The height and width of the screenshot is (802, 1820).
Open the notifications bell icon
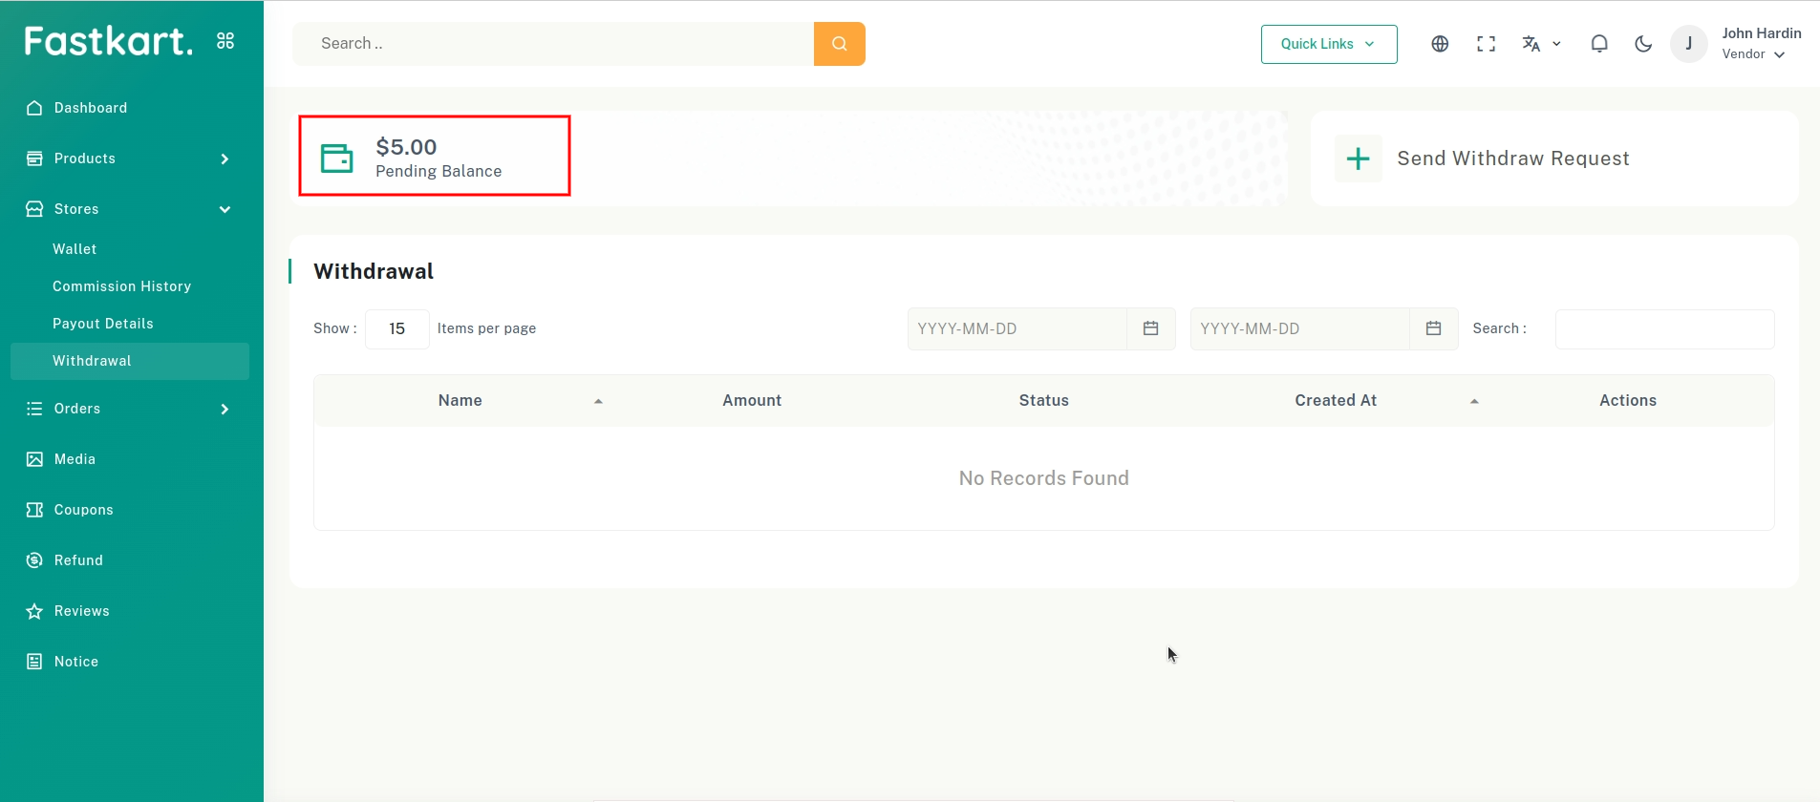click(x=1598, y=44)
